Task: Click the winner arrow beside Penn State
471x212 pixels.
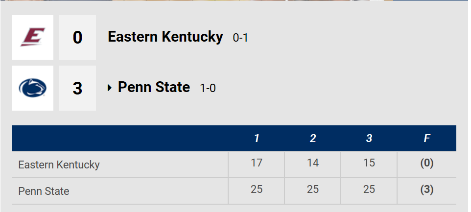Action: click(x=110, y=88)
